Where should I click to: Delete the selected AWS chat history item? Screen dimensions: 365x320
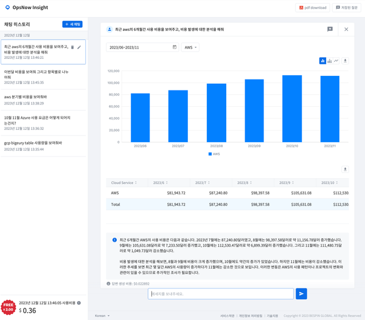click(72, 47)
